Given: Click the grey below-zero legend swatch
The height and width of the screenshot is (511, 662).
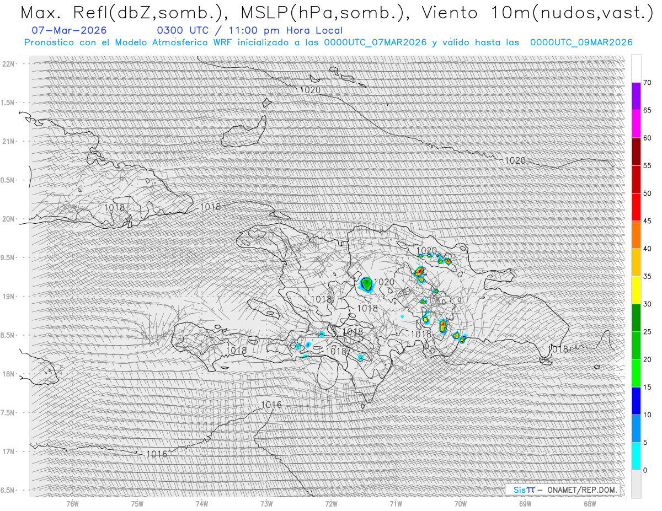Looking at the screenshot, I should [636, 484].
